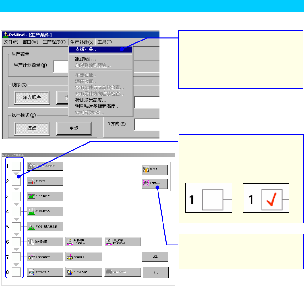
Task: Toggle the step 3 status checkbox
Action: click(16, 196)
